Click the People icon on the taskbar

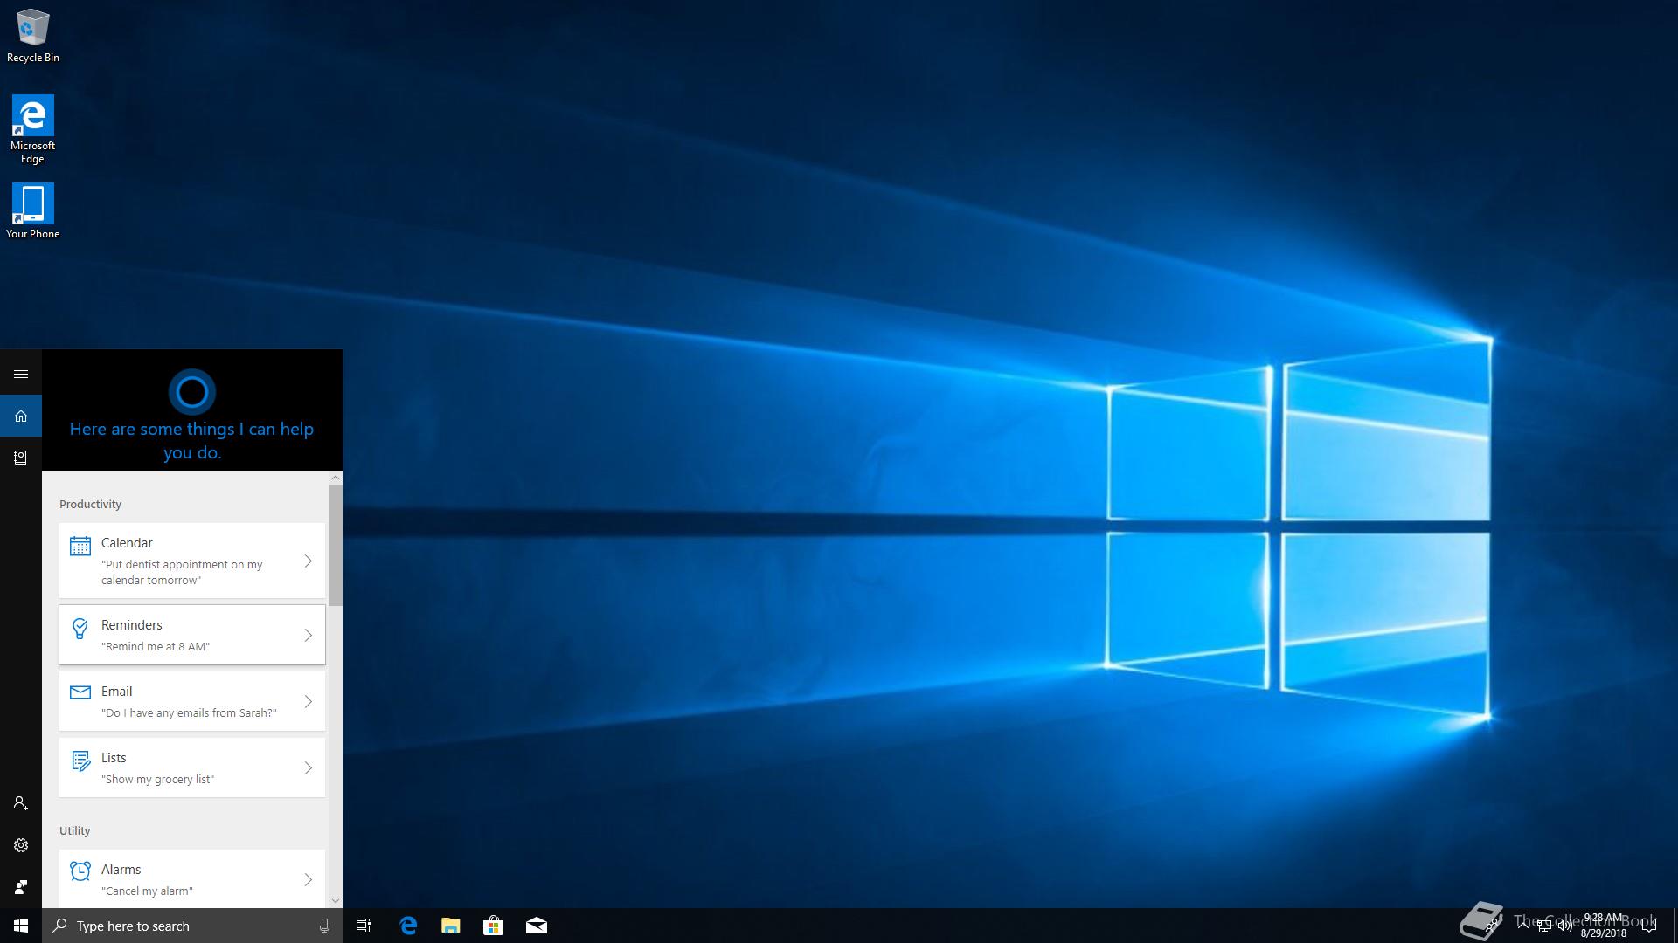[1491, 926]
